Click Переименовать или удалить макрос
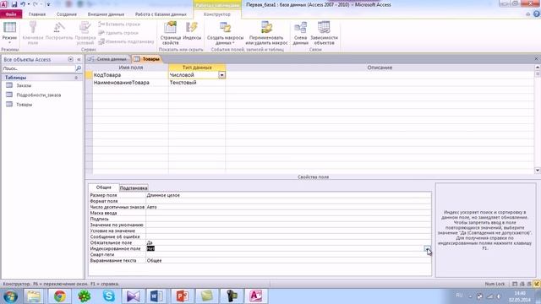The image size is (541, 304). tap(266, 33)
